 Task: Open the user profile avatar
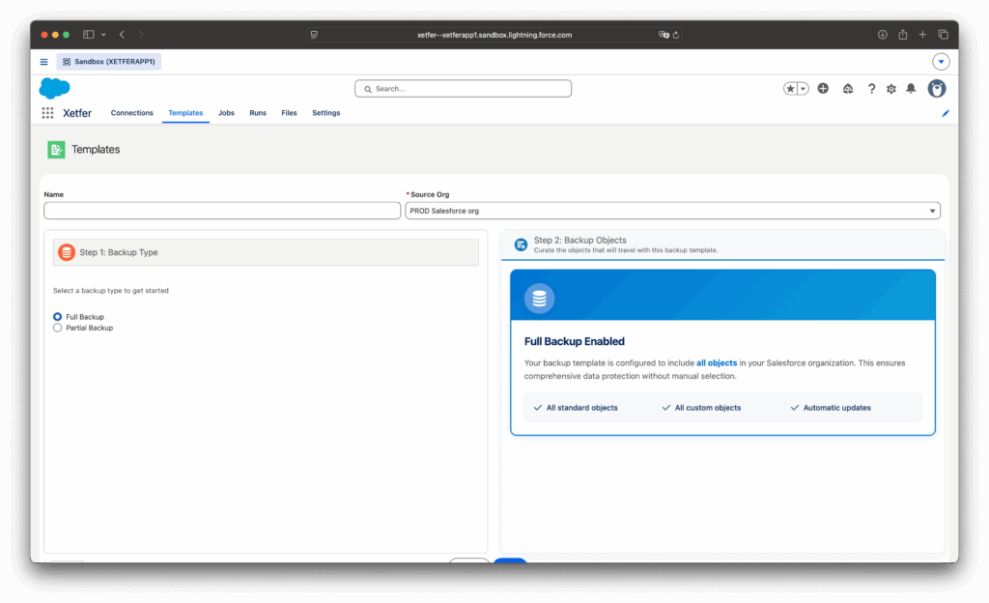pos(937,88)
